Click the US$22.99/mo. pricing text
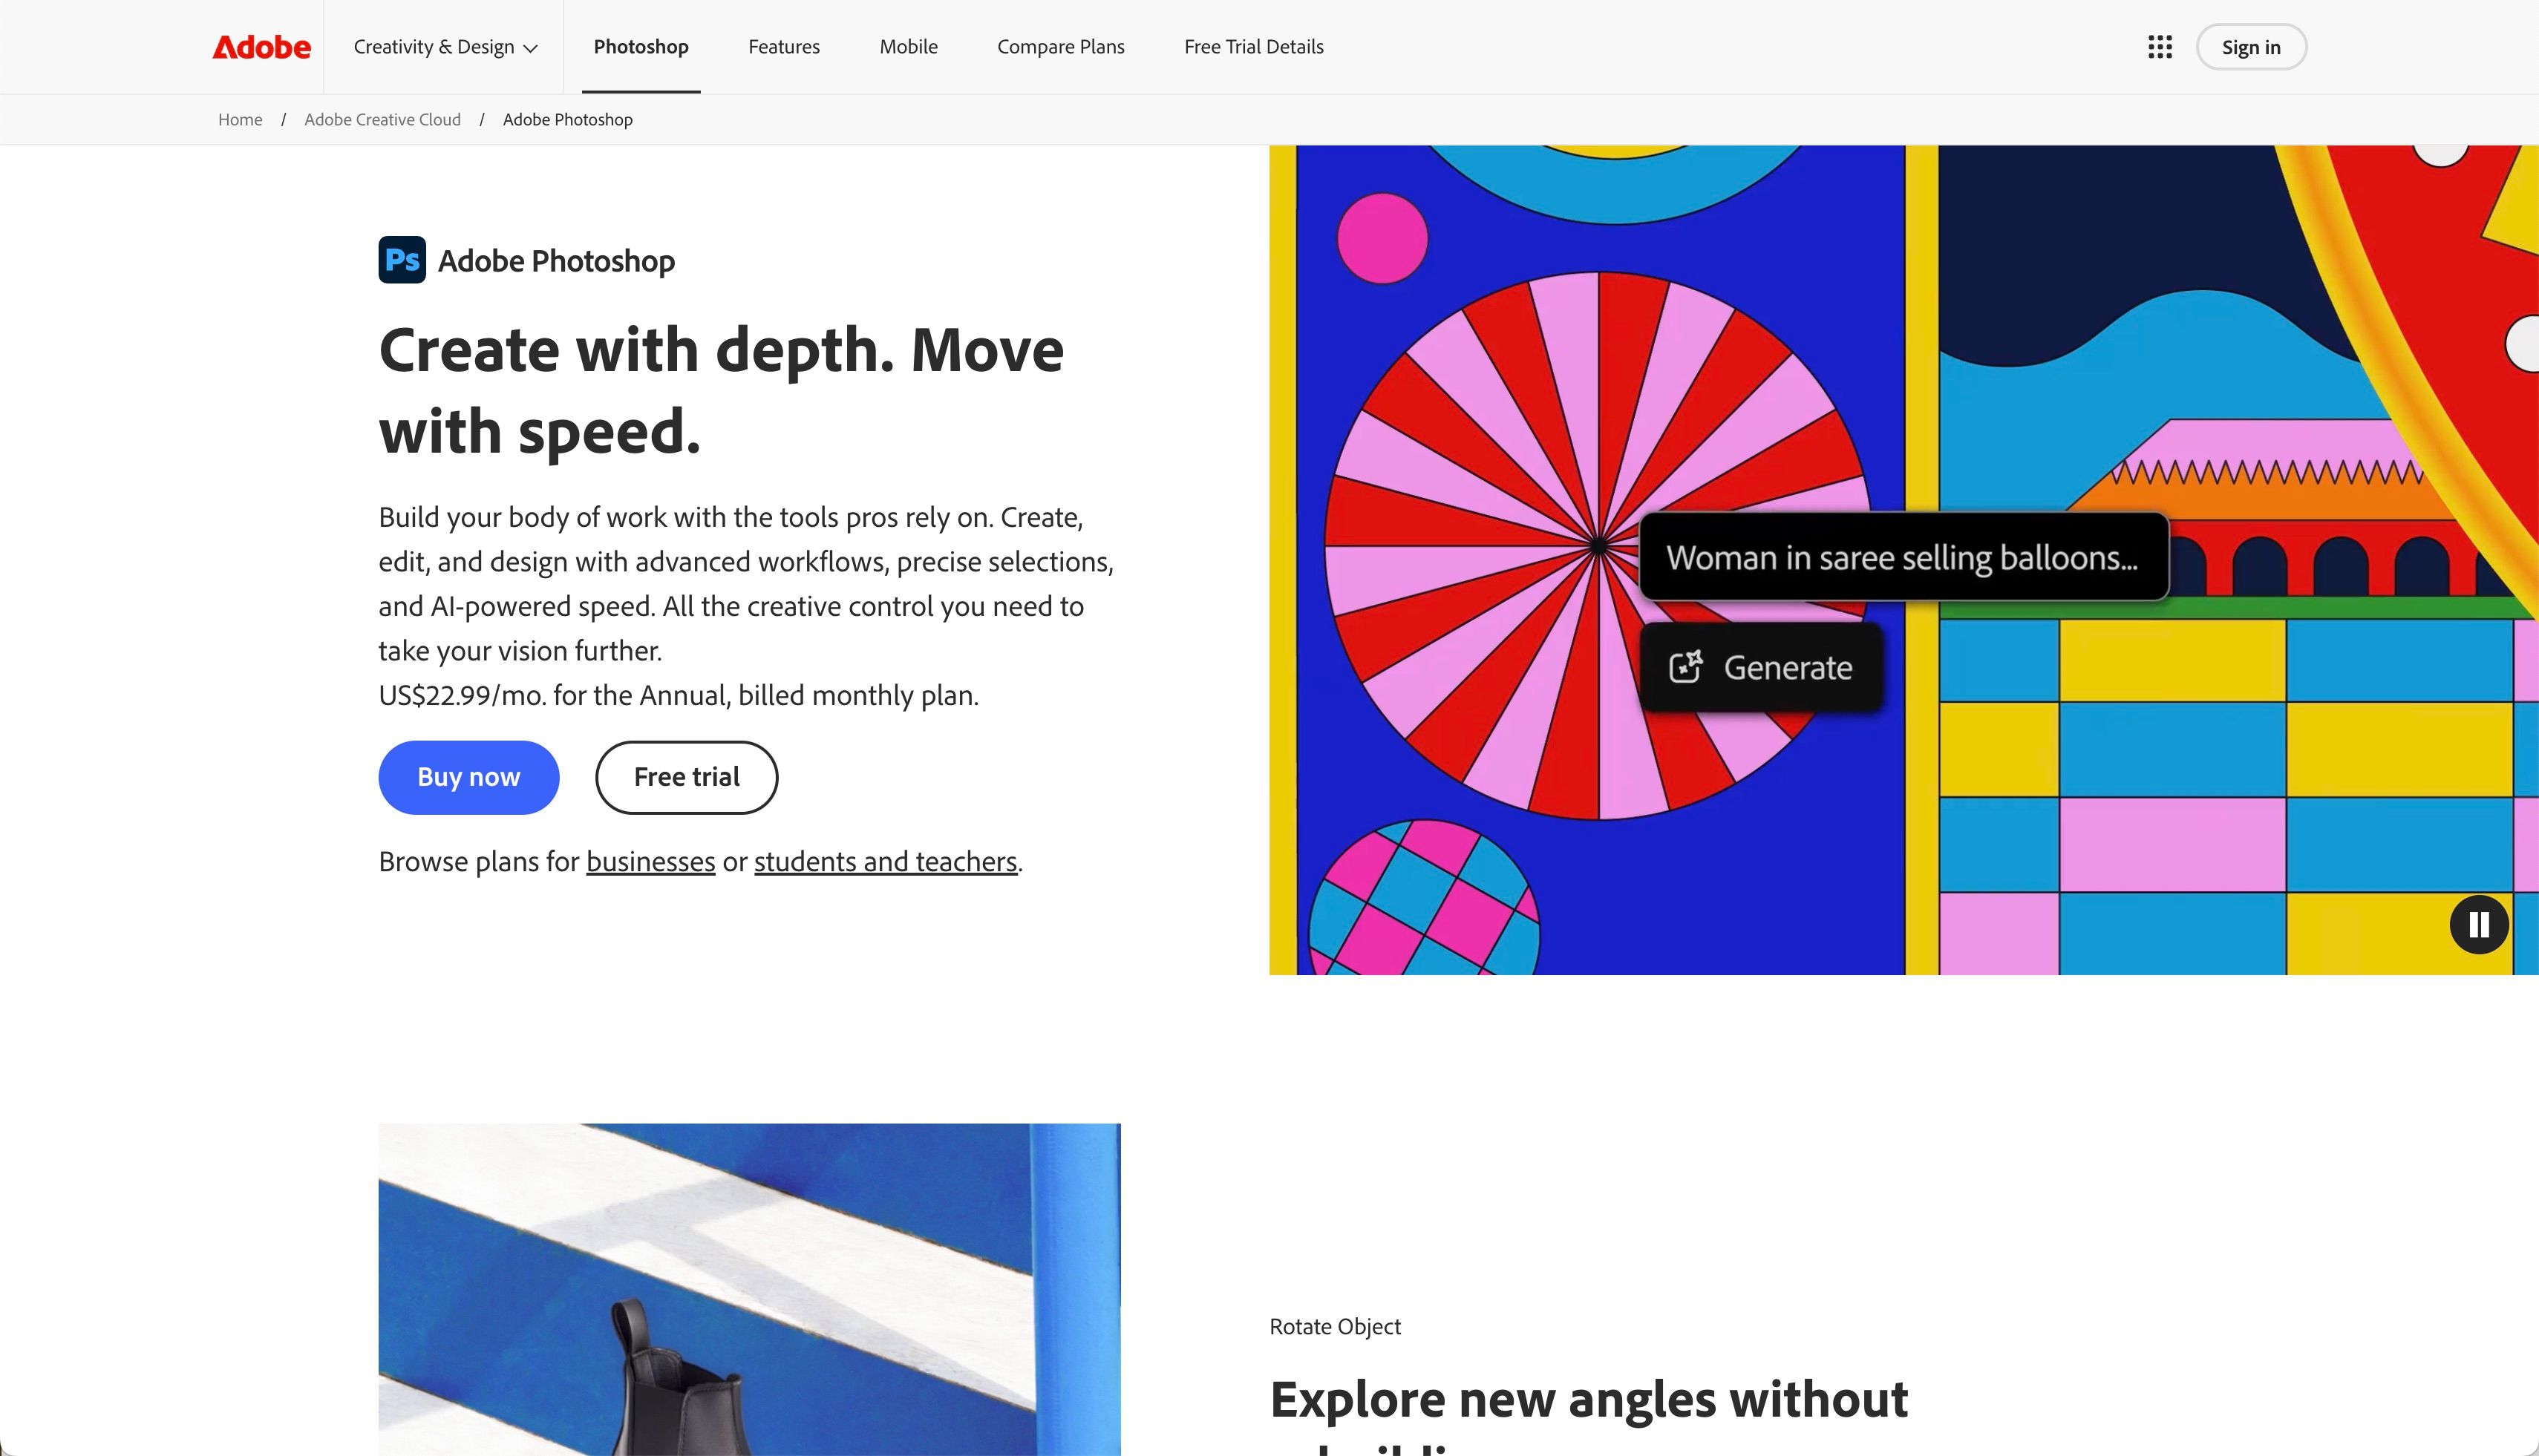The image size is (2539, 1456). coord(679,695)
